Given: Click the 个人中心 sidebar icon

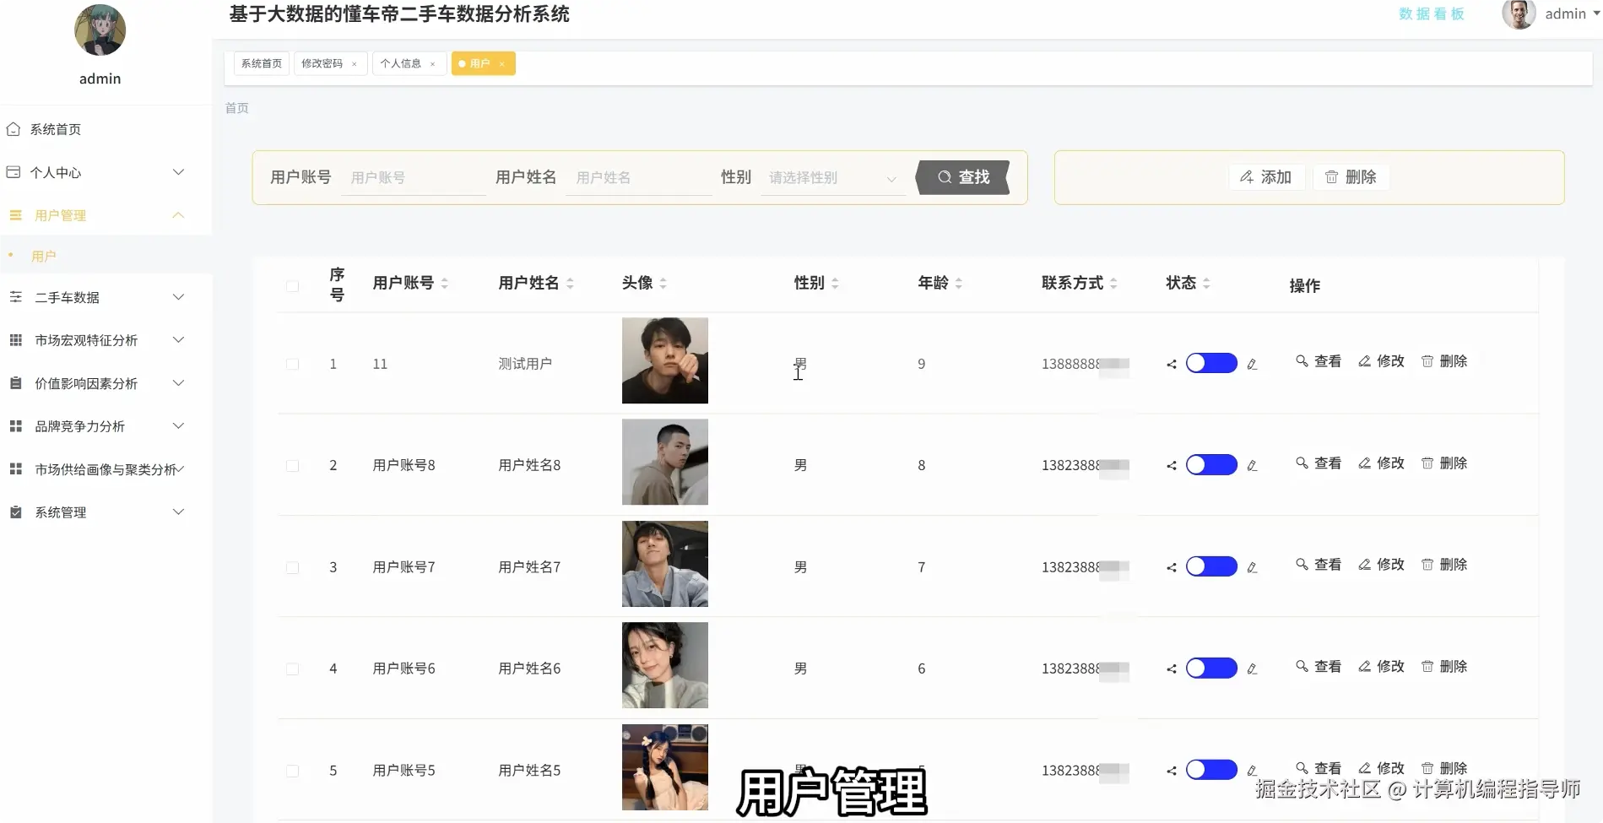Looking at the screenshot, I should point(14,172).
